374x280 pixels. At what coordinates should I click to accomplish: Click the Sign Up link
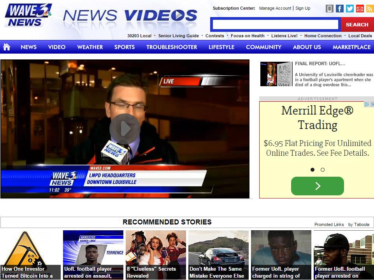click(x=303, y=8)
